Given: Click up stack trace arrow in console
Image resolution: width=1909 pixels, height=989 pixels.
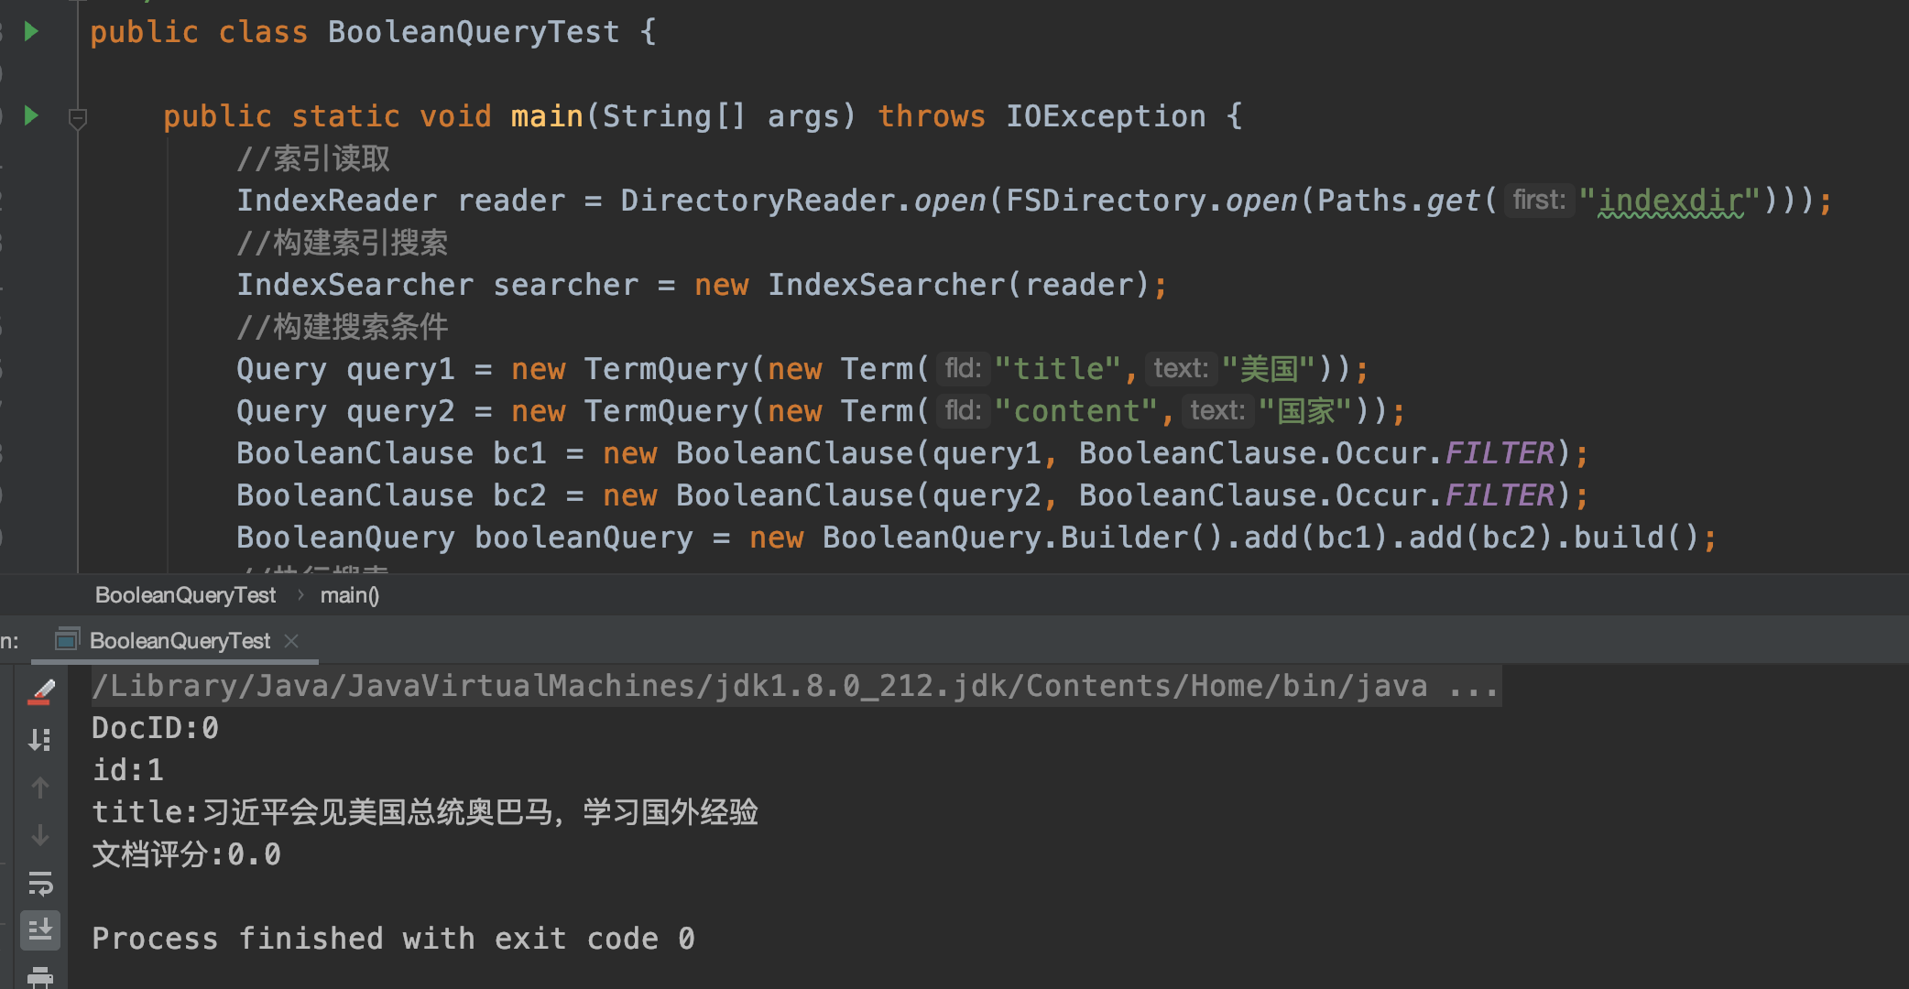Looking at the screenshot, I should 40,788.
